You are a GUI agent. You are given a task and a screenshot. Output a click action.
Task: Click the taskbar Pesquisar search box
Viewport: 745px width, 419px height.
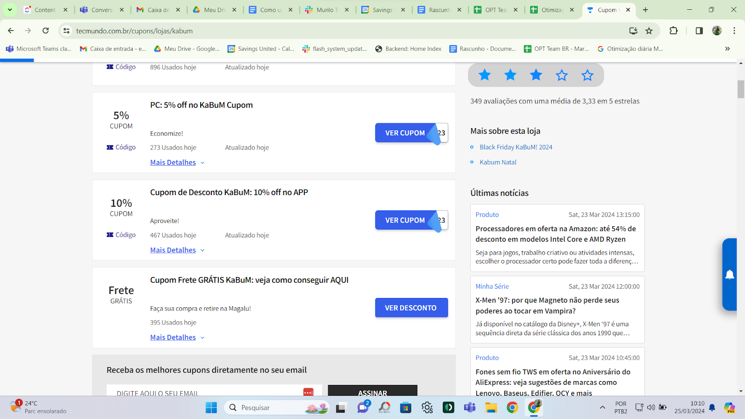[277, 407]
